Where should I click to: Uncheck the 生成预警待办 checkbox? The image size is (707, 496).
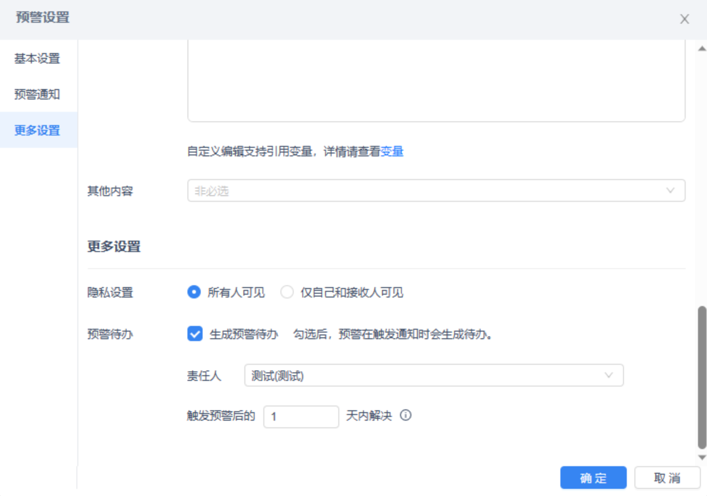(195, 334)
